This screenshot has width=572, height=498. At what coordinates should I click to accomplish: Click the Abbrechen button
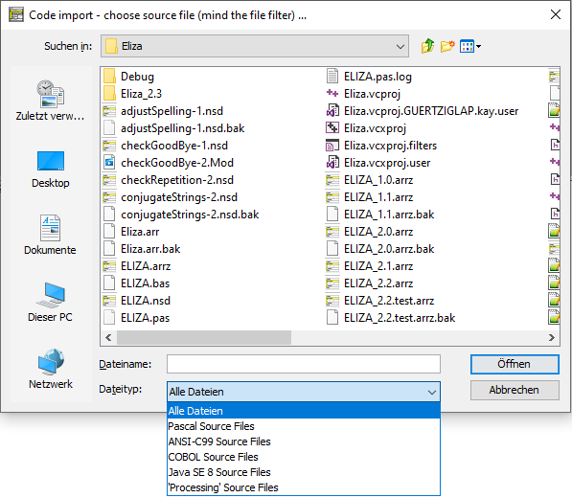515,390
